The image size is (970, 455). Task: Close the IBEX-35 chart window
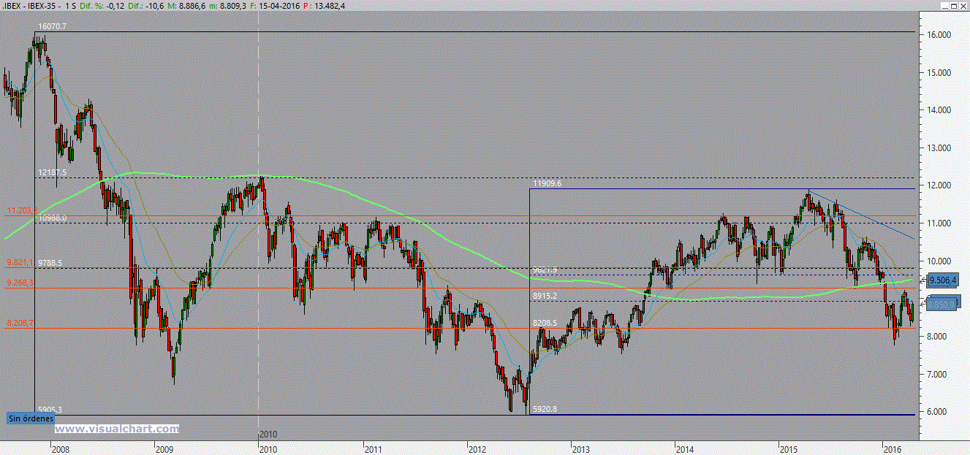tap(963, 7)
